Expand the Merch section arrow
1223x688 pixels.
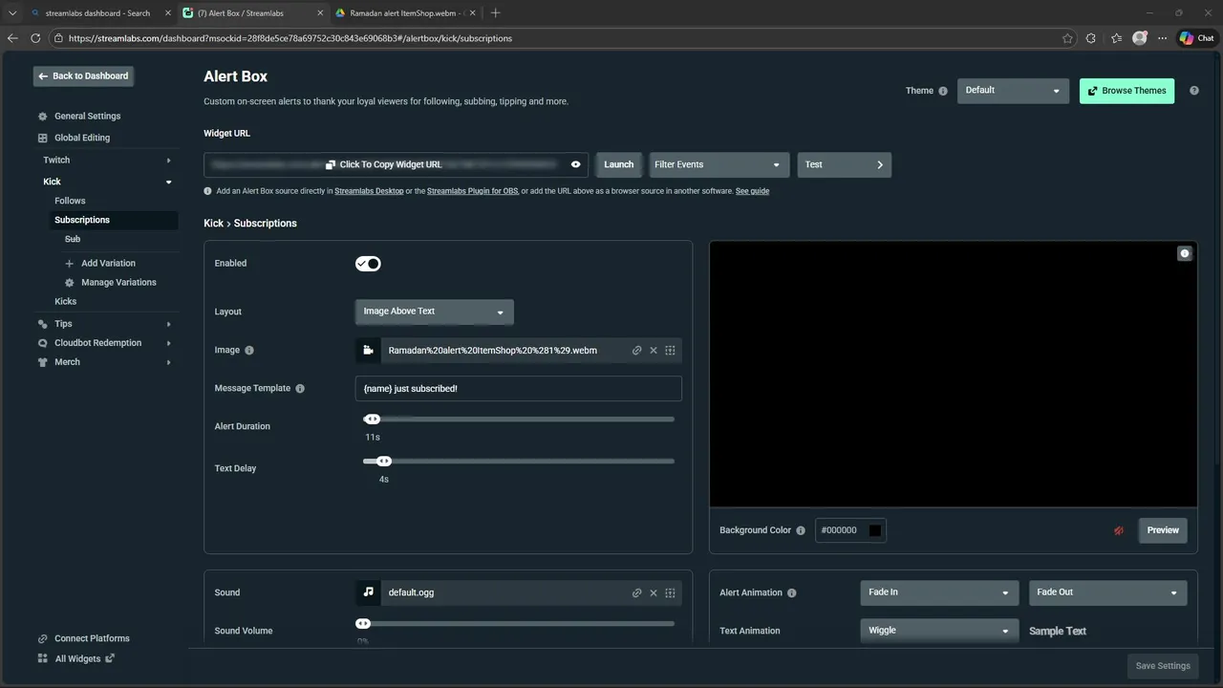pyautogui.click(x=169, y=362)
